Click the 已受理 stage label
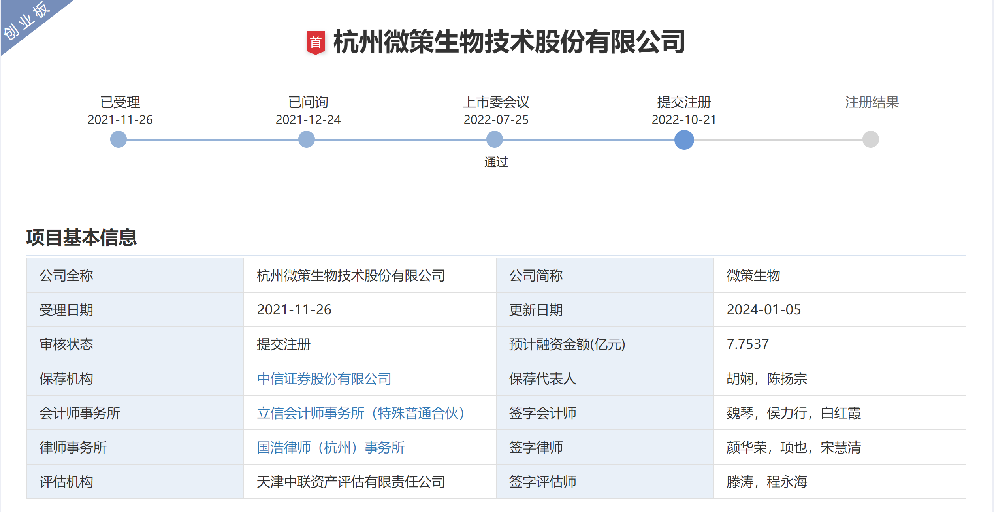 (x=120, y=102)
